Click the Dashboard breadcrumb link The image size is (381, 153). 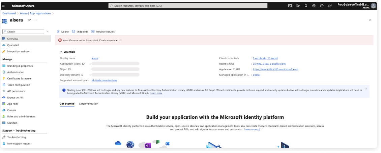[9, 13]
